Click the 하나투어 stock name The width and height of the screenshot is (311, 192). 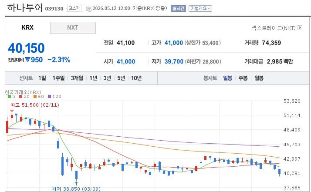(25, 7)
